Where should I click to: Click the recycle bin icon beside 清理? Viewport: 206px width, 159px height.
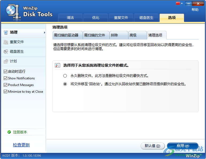(6, 32)
